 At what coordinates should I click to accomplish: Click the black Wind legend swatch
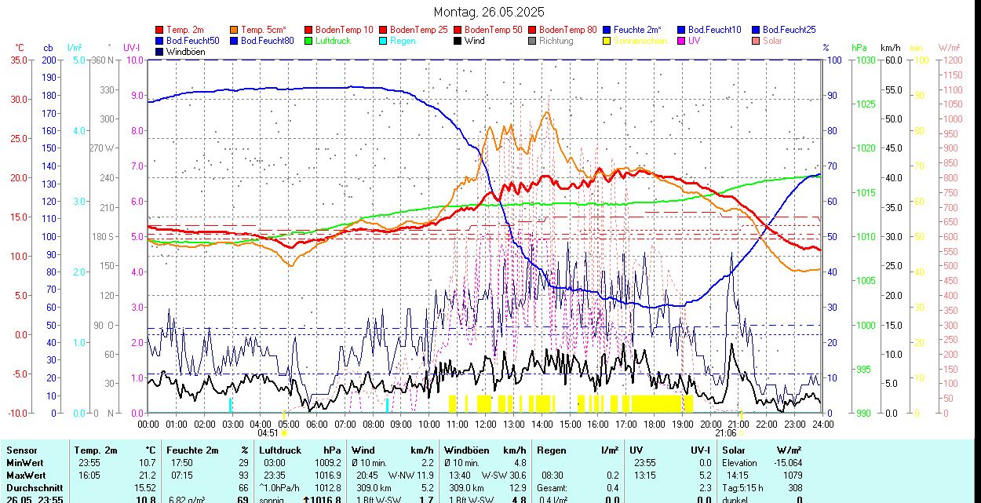pos(458,41)
